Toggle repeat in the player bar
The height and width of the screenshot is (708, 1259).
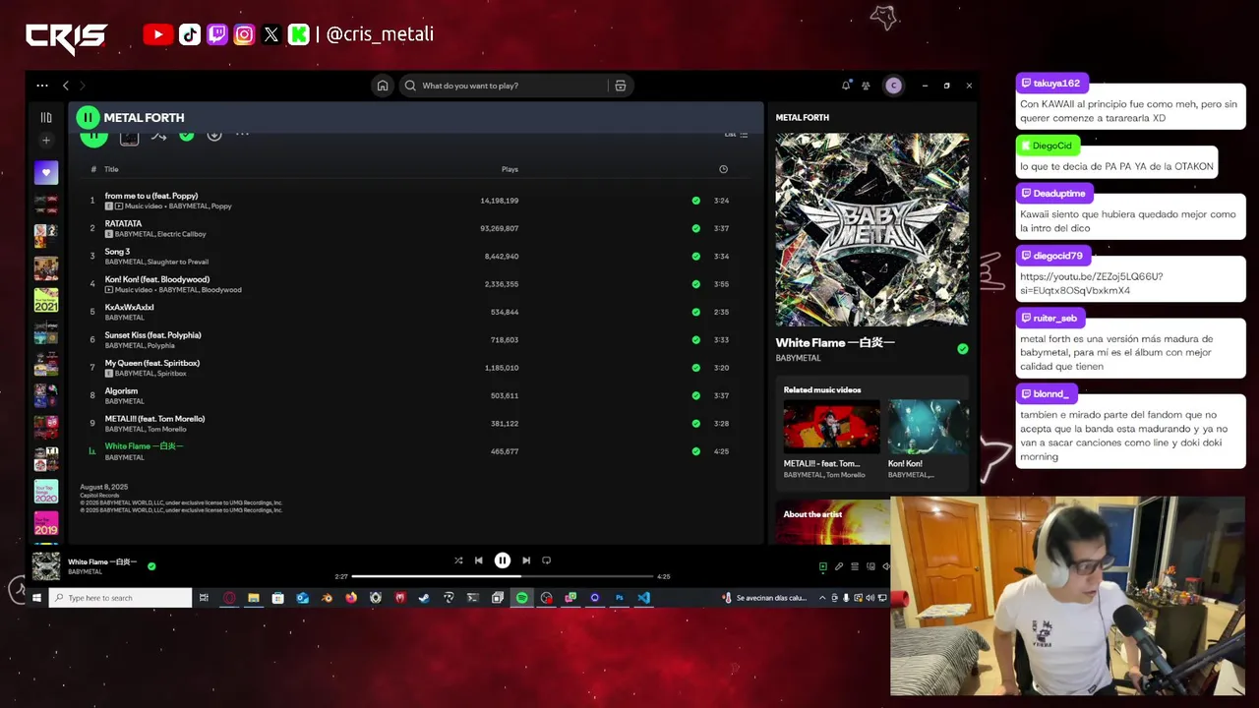[x=547, y=560]
